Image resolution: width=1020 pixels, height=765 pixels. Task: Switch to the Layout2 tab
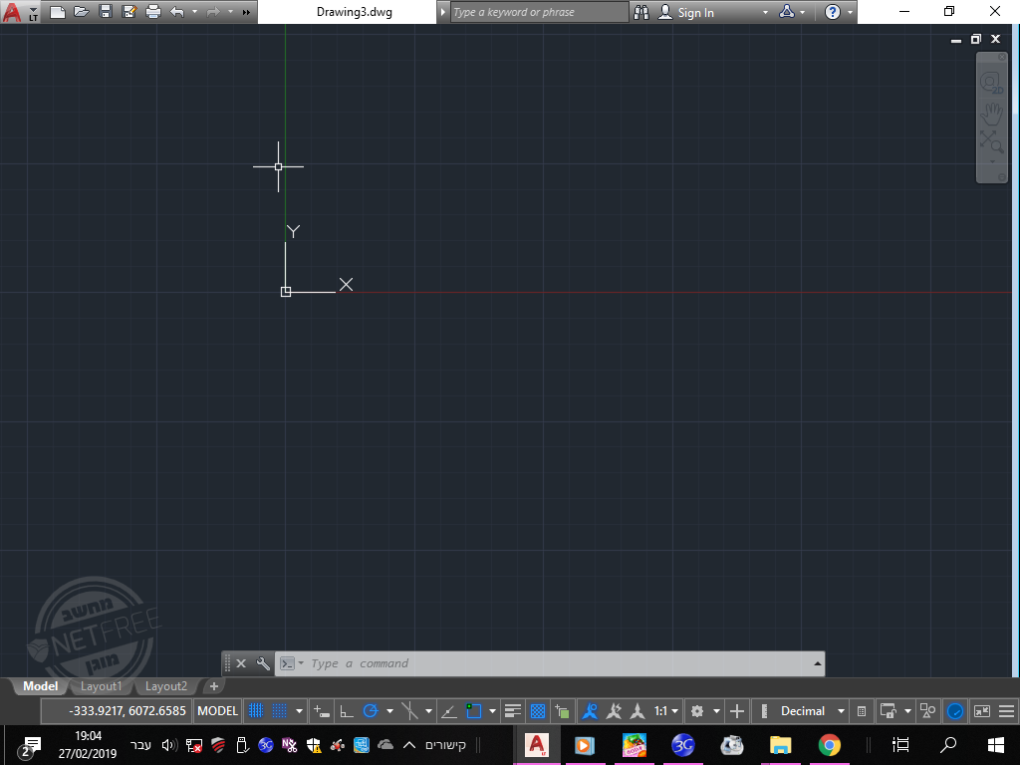[166, 685]
